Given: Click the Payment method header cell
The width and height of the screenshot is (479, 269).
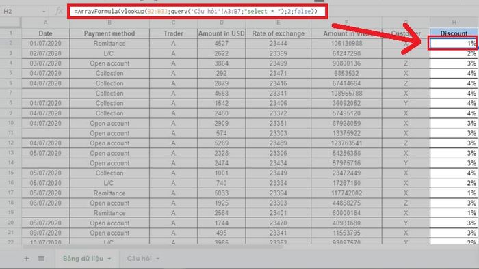Looking at the screenshot, I should click(x=109, y=33).
